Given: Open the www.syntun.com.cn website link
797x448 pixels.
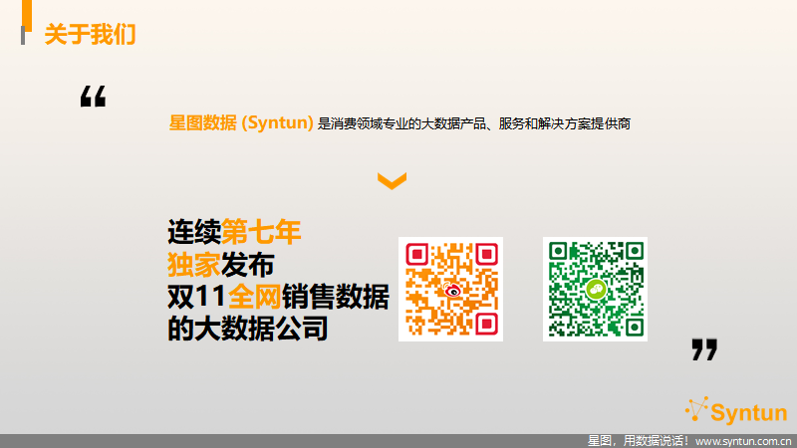Looking at the screenshot, I should click(743, 441).
